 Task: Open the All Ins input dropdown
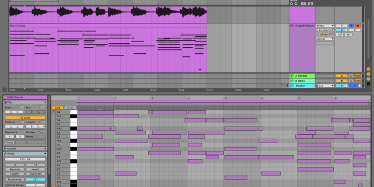coord(325,26)
